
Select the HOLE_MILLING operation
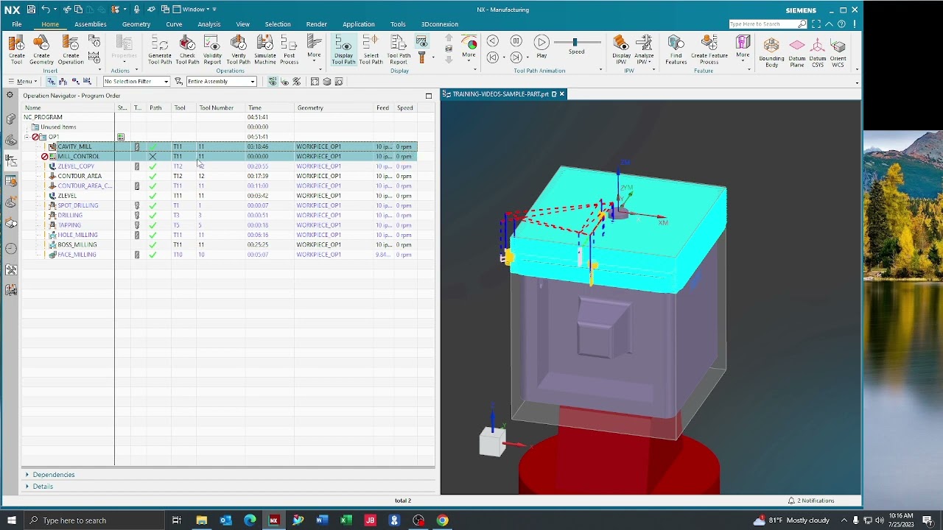pyautogui.click(x=77, y=235)
